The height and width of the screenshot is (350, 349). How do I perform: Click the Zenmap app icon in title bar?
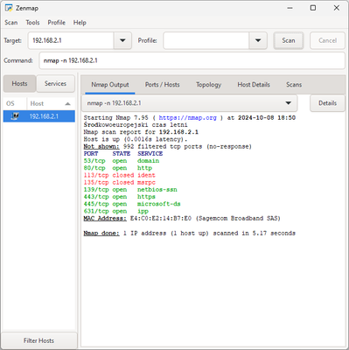(x=9, y=8)
